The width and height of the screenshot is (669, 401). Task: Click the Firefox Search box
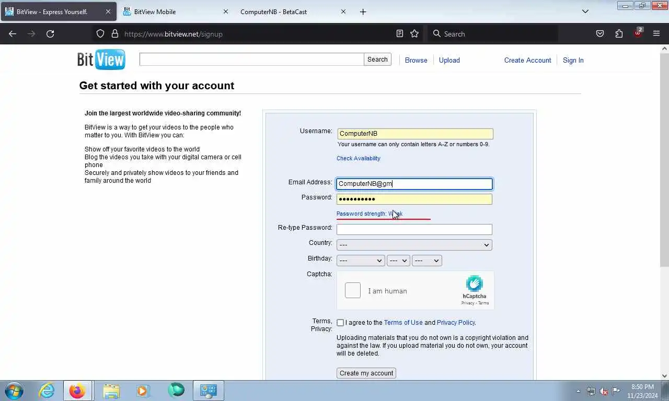493,34
